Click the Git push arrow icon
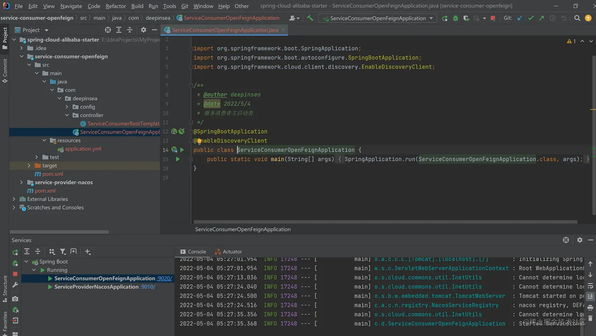The width and height of the screenshot is (596, 336). point(542,18)
